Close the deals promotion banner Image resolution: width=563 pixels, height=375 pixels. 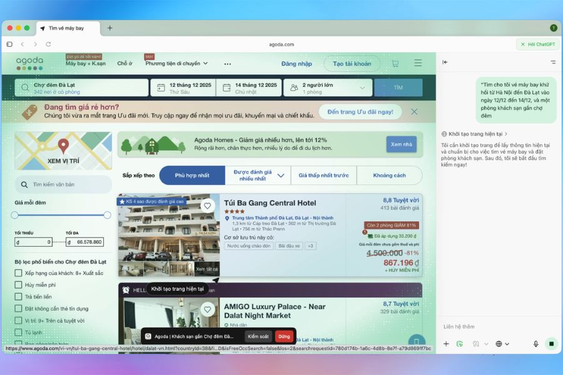[x=414, y=112]
